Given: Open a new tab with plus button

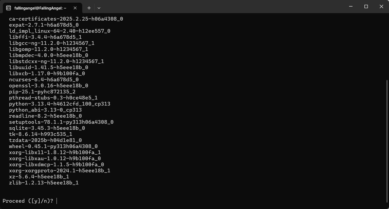Looking at the screenshot, I should pos(89,8).
